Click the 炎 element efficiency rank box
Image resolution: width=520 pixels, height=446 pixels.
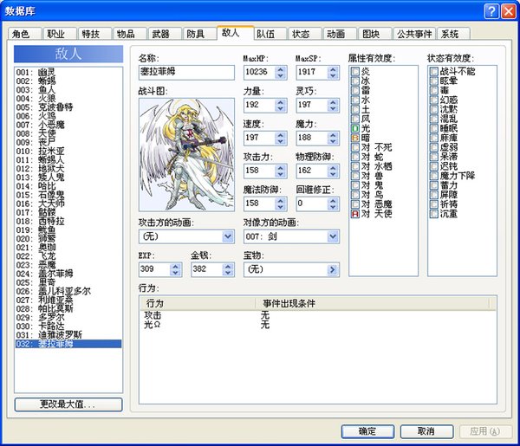coord(355,71)
